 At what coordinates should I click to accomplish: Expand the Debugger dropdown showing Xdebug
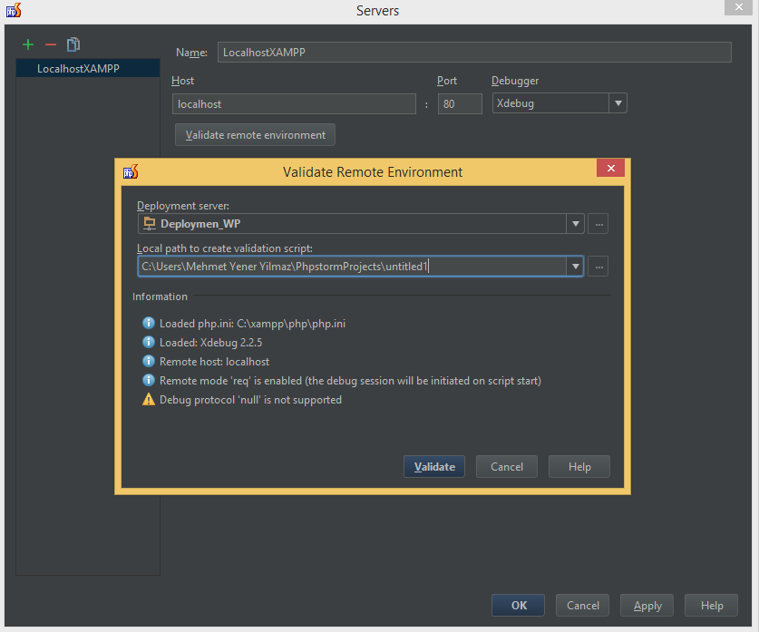click(x=618, y=102)
